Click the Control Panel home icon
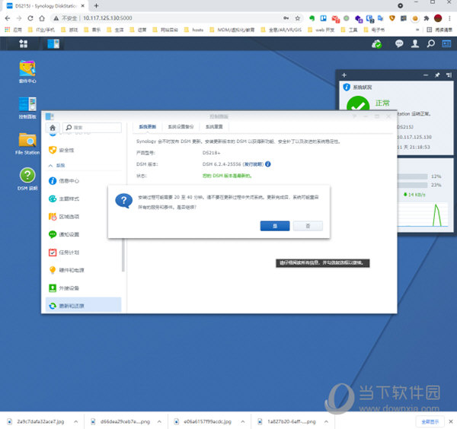 click(53, 128)
